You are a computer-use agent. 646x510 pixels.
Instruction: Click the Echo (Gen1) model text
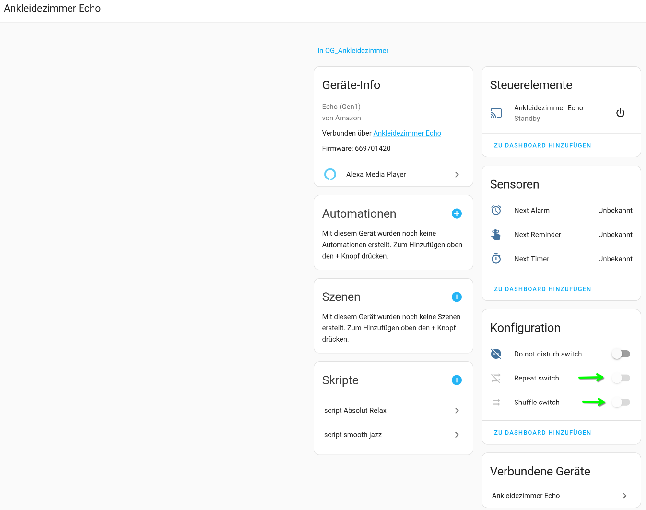[341, 107]
